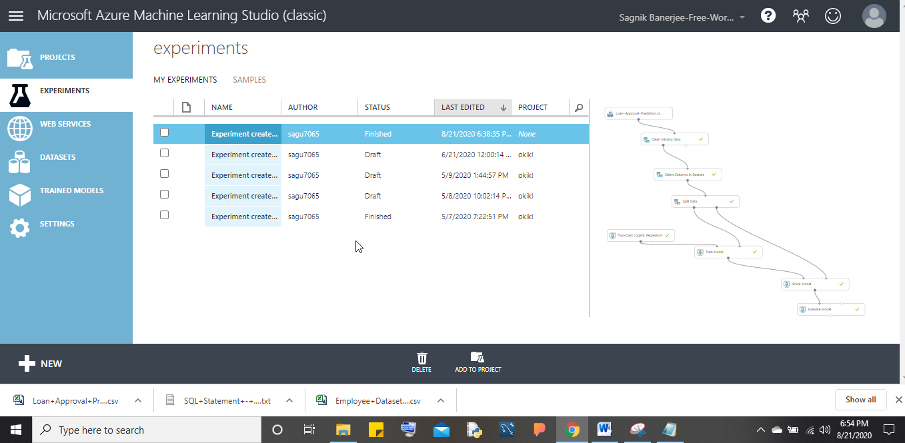Toggle sort arrow on Last Edited column
The image size is (905, 443).
[x=504, y=107]
